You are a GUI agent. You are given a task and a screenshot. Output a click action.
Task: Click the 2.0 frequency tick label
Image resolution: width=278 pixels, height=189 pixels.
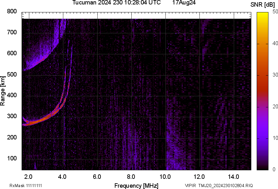pos(29,176)
